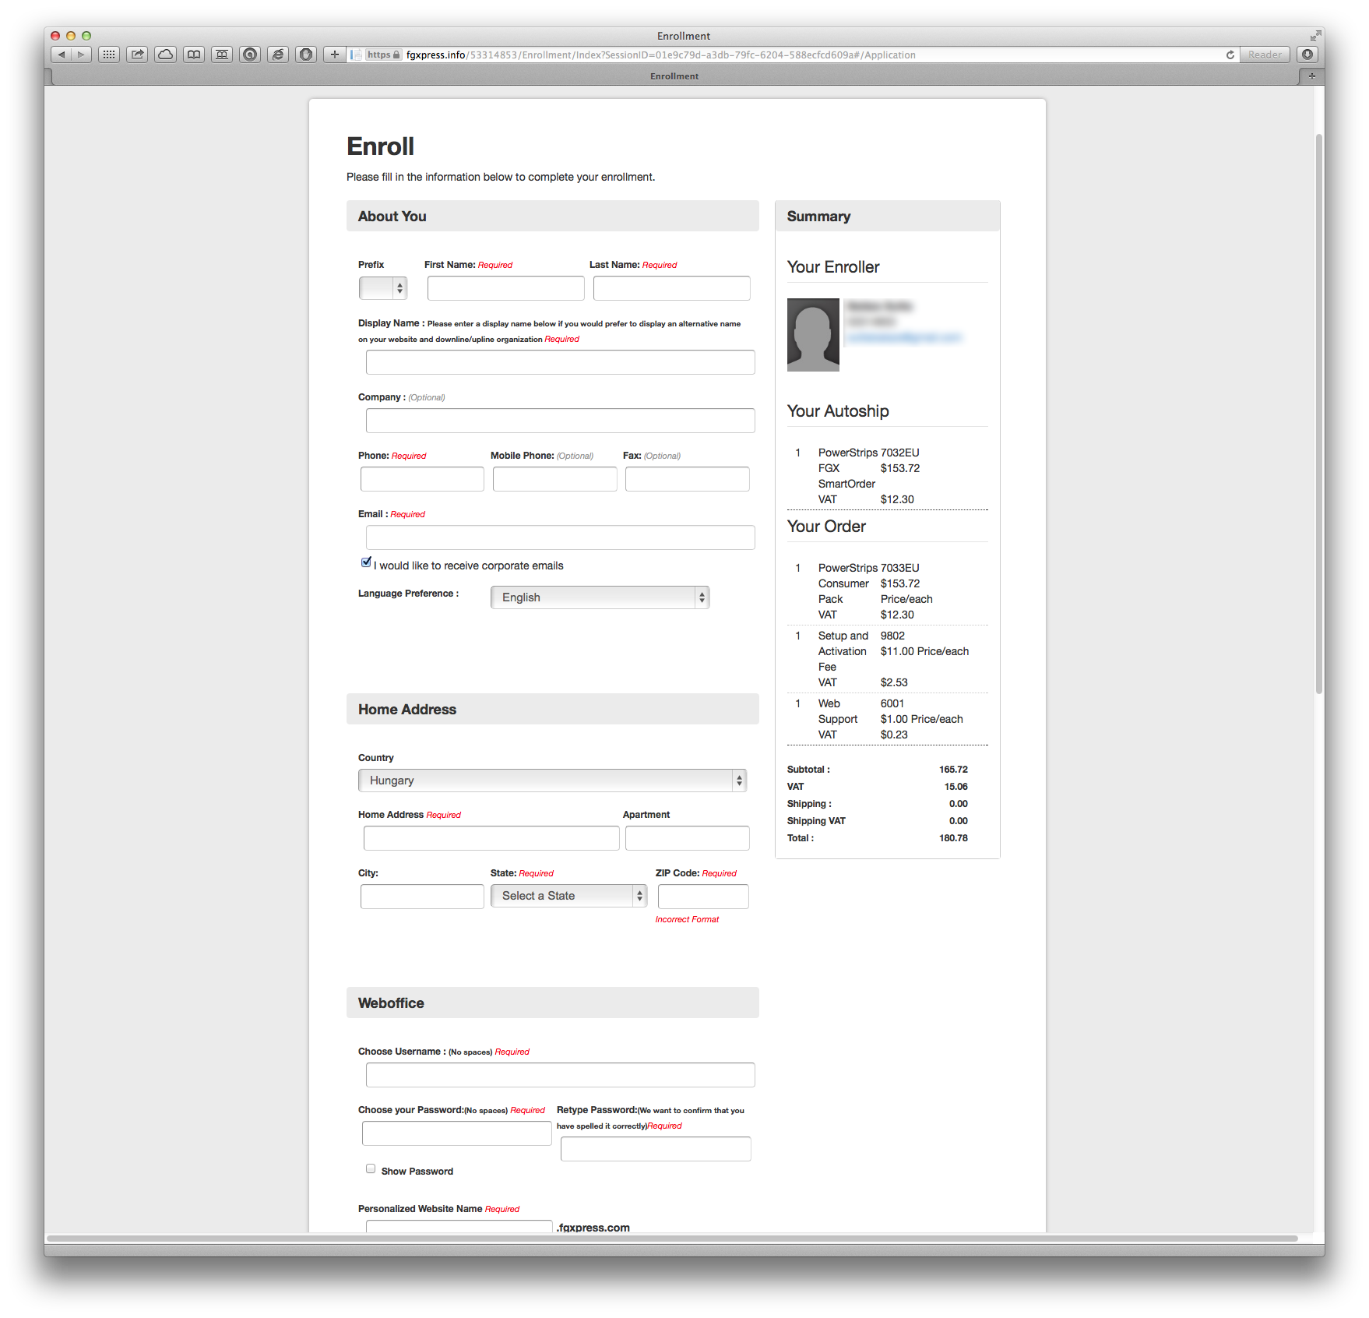The image size is (1369, 1318).
Task: Click the enroller profile photo
Action: [813, 335]
